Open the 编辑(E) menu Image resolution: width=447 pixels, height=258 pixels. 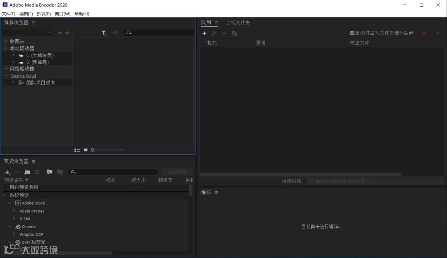click(x=26, y=14)
